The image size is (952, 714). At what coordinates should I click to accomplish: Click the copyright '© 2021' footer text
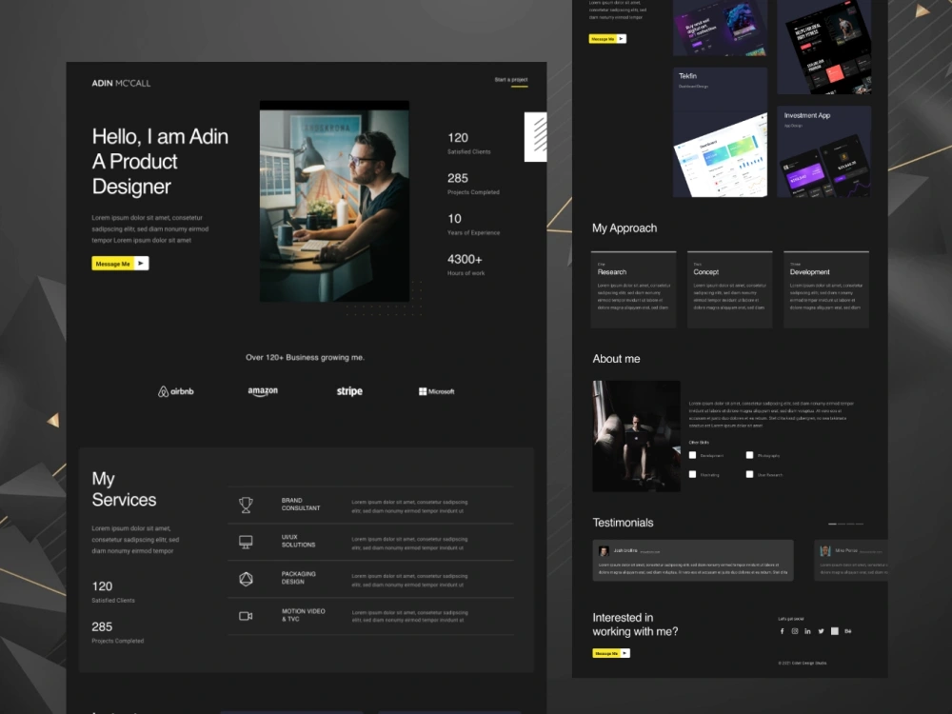coord(802,663)
